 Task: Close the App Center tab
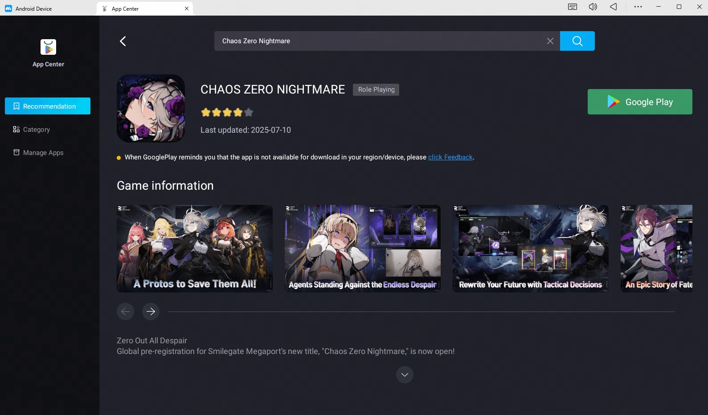tap(187, 8)
